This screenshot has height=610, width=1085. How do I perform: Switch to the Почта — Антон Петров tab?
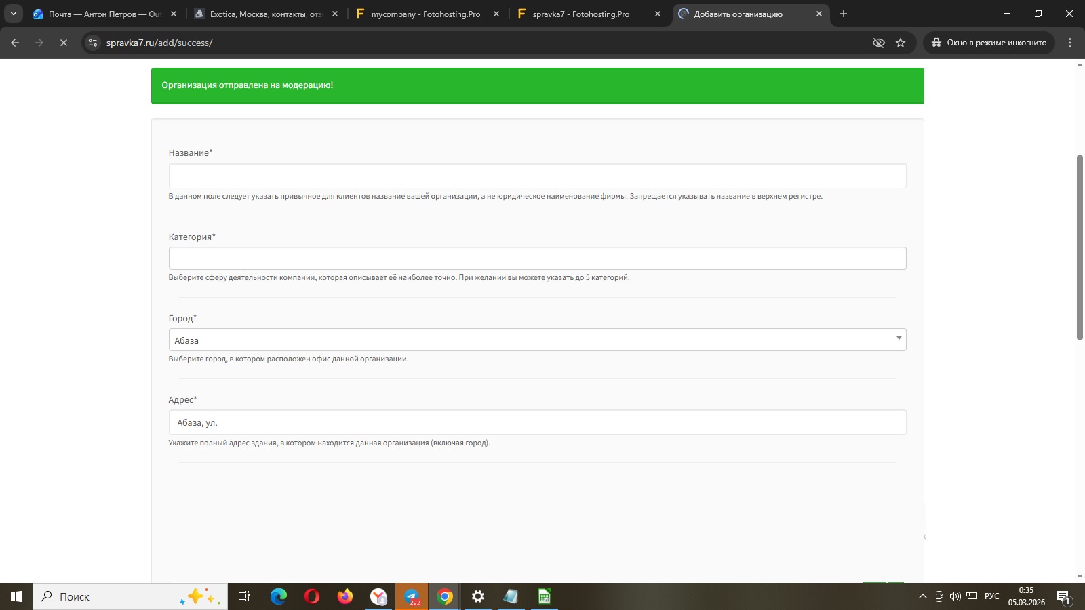click(x=105, y=14)
